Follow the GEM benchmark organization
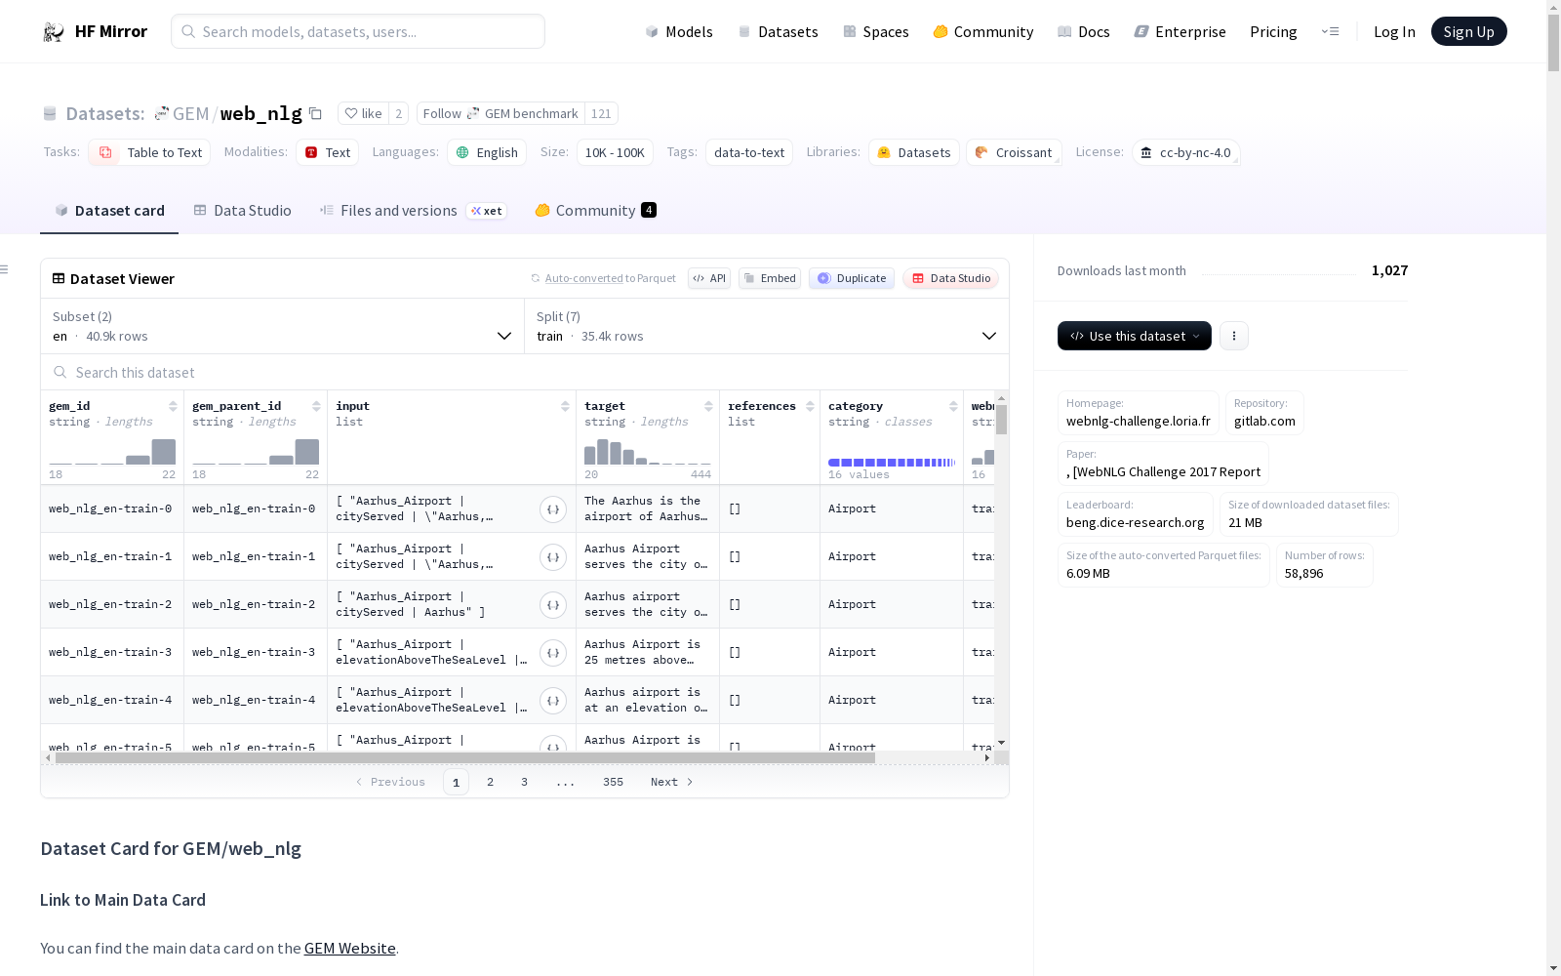Viewport: 1561px width, 976px height. pos(500,113)
